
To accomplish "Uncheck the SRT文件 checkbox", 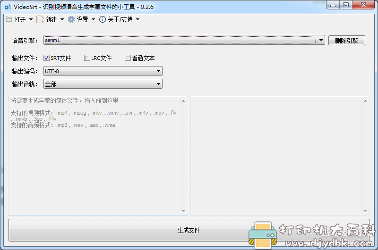I will point(46,58).
